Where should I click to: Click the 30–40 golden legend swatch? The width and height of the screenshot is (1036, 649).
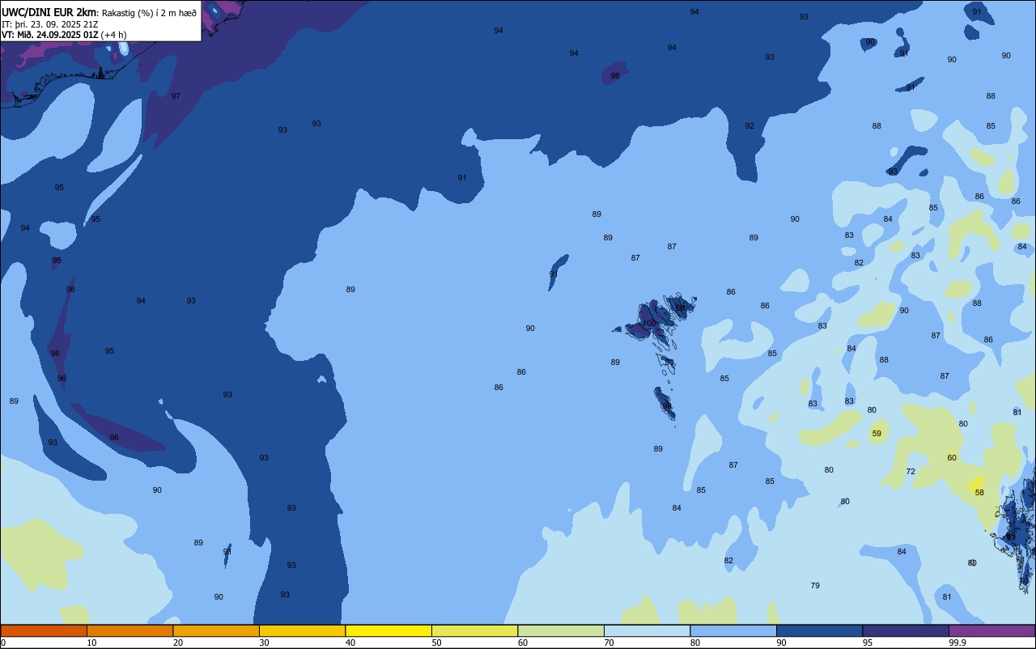coord(302,630)
